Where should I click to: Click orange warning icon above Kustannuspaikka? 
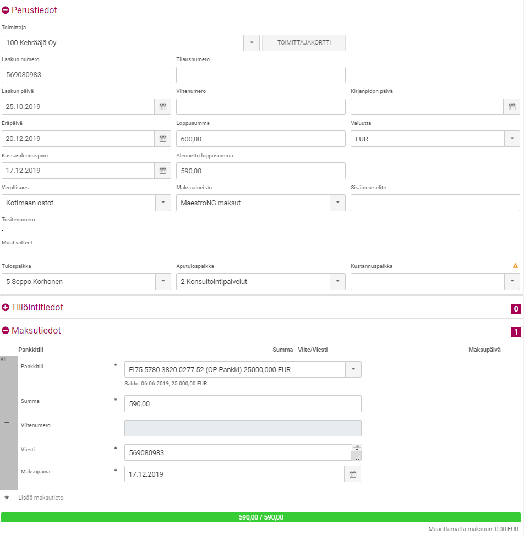tap(515, 266)
